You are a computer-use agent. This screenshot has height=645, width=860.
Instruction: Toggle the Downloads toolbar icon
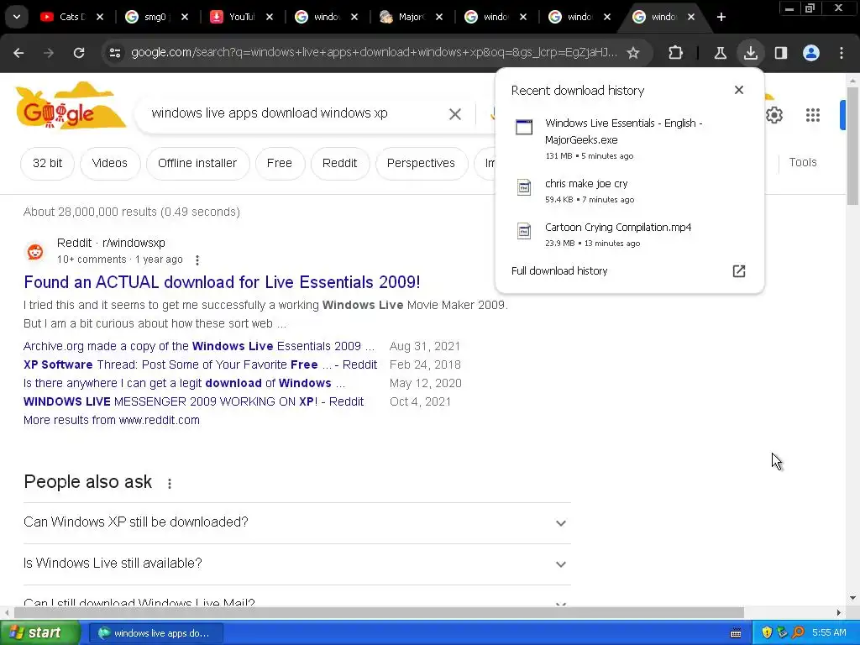(x=750, y=53)
